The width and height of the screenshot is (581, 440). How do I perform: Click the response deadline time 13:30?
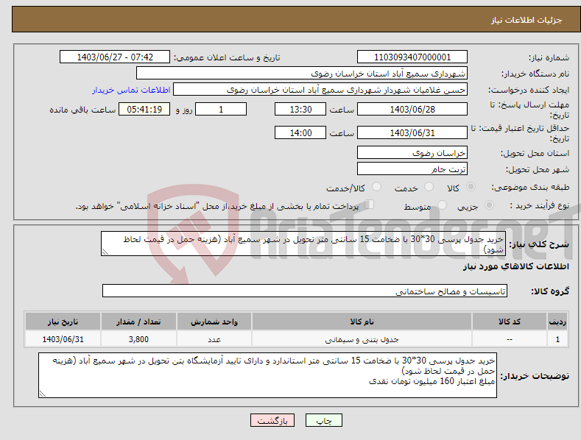pos(300,109)
